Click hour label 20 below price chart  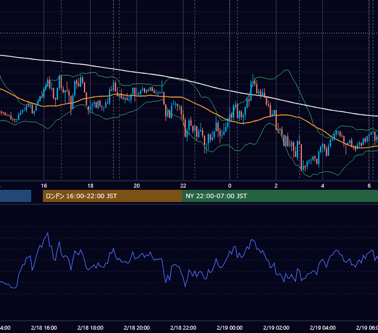click(137, 186)
